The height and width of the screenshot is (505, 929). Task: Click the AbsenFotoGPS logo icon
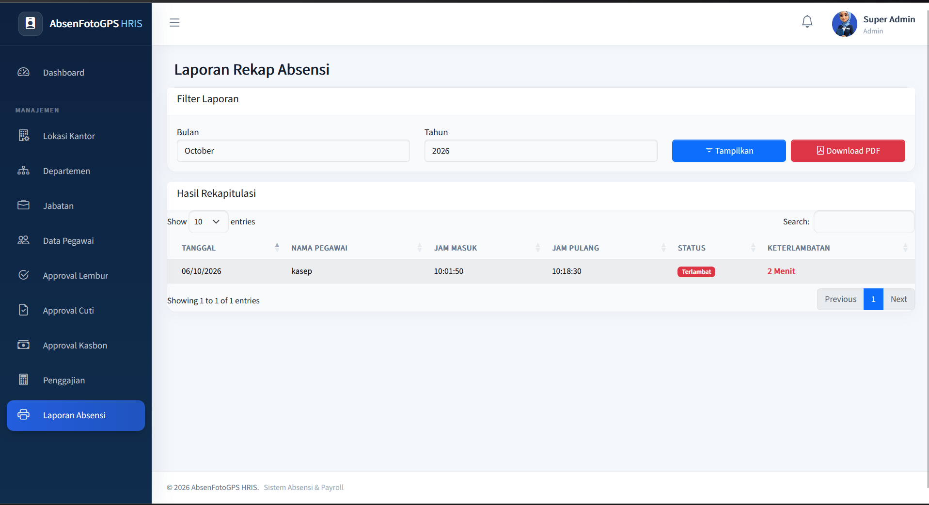(x=30, y=24)
